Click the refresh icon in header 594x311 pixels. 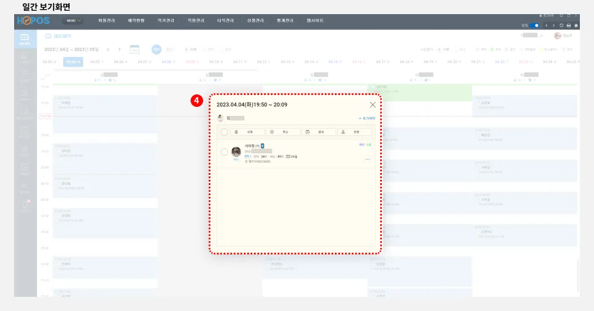tap(561, 25)
